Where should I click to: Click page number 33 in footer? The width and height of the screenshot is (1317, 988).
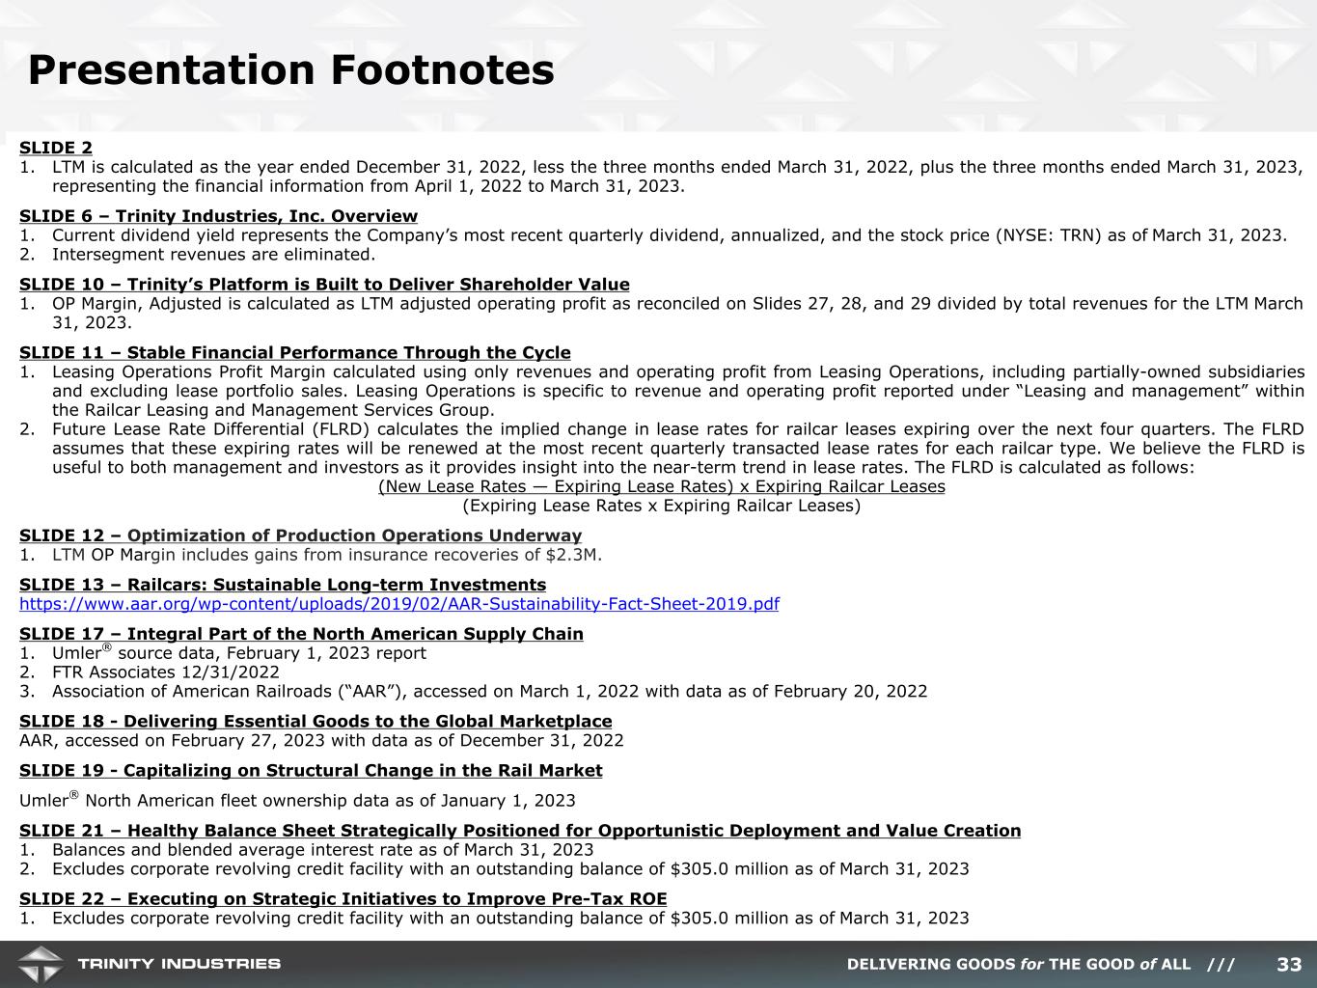(x=1289, y=965)
